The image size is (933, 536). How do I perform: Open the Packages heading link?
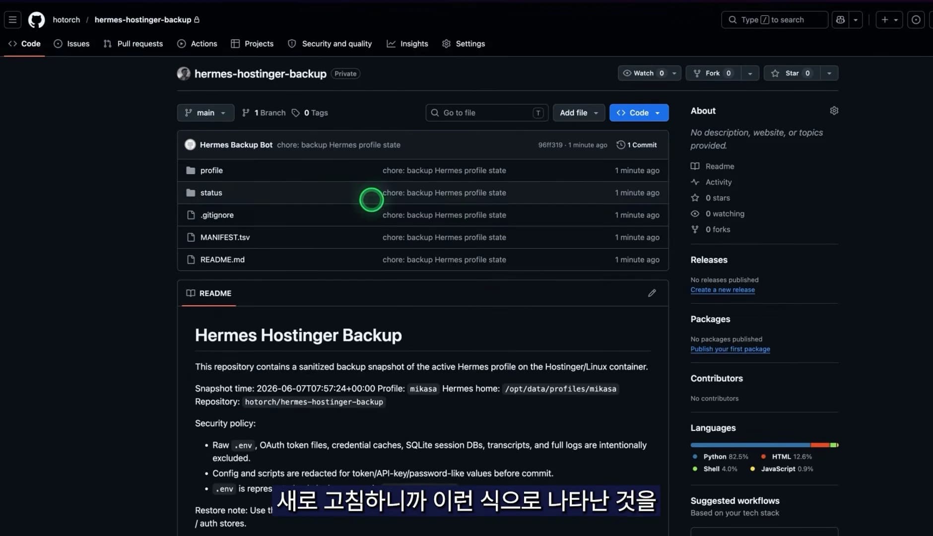[x=710, y=319]
